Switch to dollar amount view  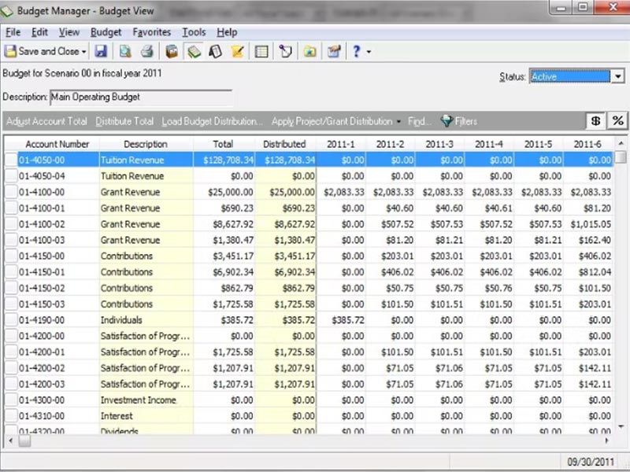[598, 121]
